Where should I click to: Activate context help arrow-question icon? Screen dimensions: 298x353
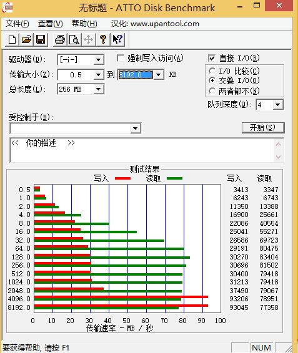(x=117, y=40)
